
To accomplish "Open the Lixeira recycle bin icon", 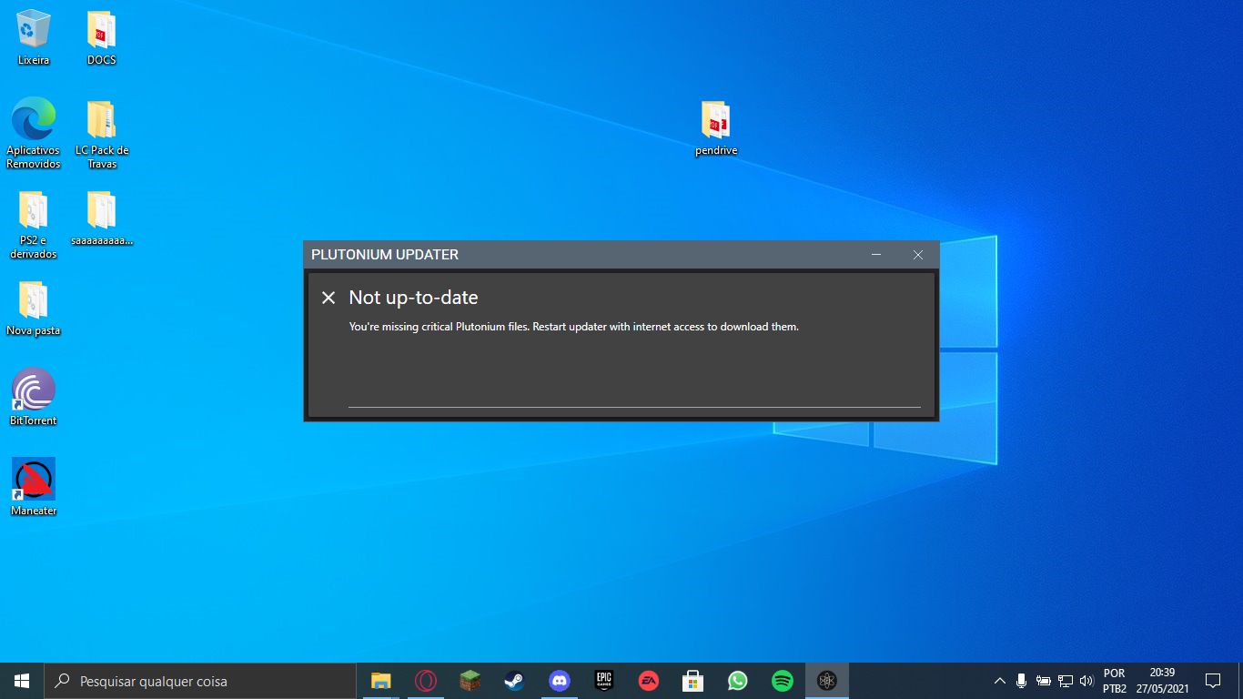I will [34, 37].
